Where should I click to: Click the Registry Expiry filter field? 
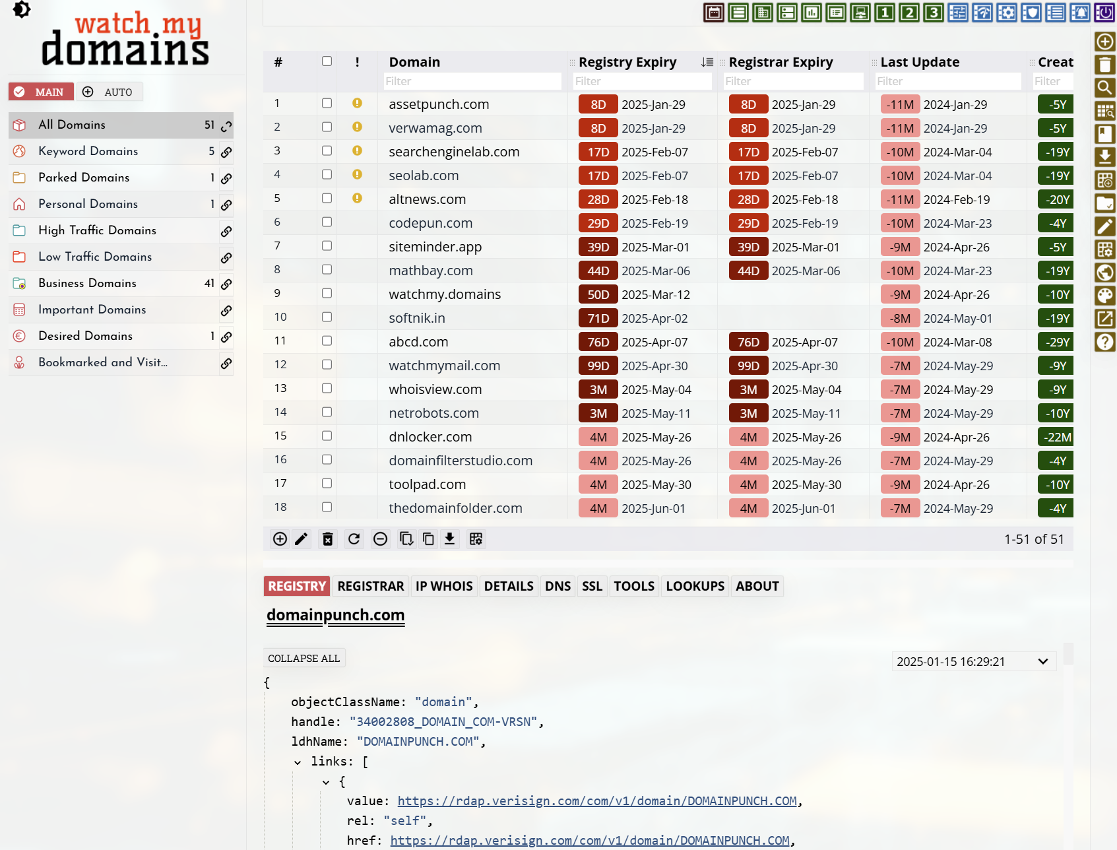pyautogui.click(x=643, y=81)
